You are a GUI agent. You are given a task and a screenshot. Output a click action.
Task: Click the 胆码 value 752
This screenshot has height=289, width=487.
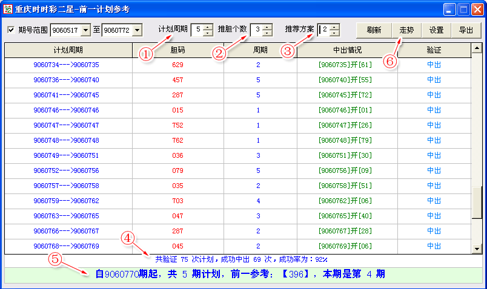coord(177,126)
